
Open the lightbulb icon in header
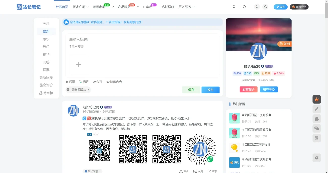click(x=234, y=7)
